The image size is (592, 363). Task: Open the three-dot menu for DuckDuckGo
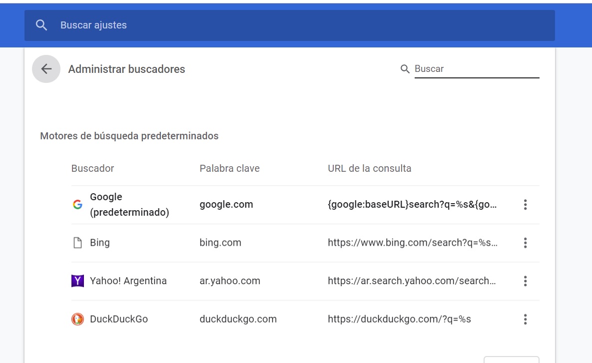click(x=525, y=319)
